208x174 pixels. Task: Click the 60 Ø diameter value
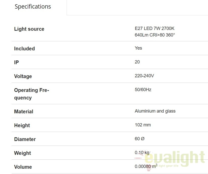coord(140,139)
